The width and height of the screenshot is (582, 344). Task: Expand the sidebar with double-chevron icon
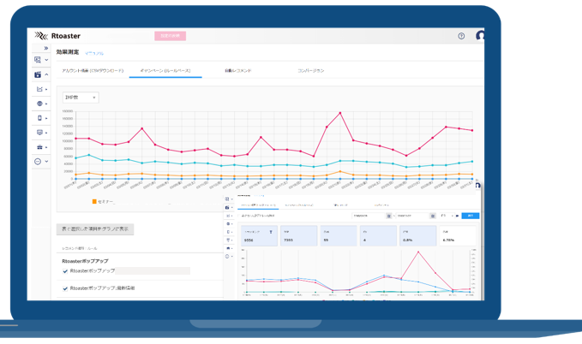pos(45,49)
